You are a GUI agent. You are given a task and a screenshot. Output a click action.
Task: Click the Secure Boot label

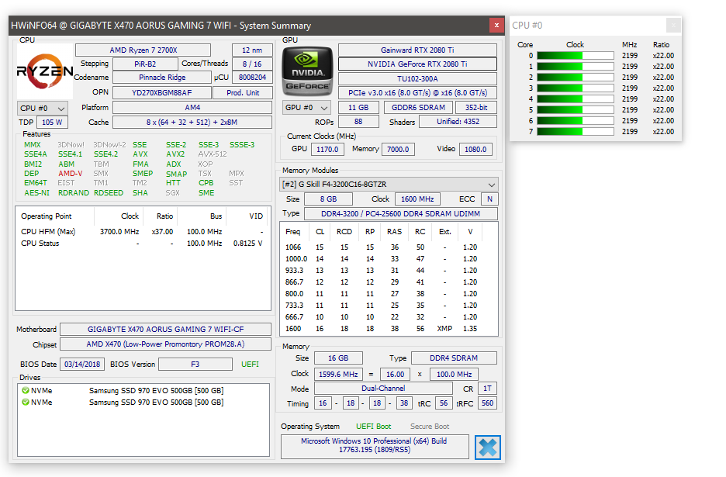(430, 426)
